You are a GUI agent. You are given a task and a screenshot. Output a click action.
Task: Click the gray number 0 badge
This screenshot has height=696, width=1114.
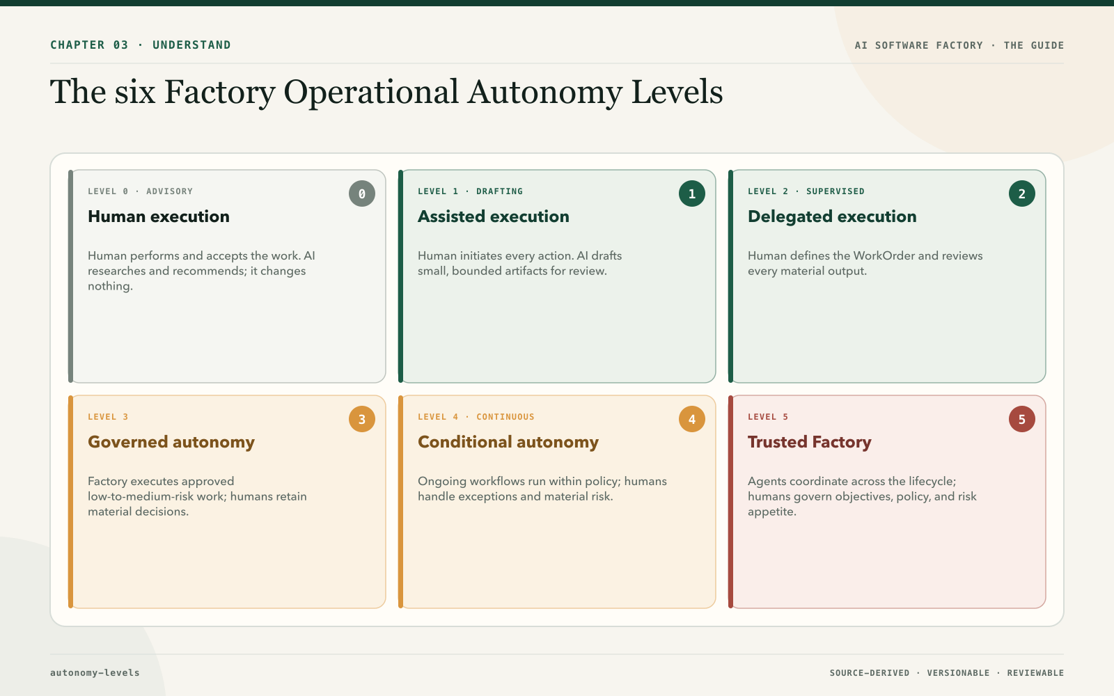tap(362, 193)
